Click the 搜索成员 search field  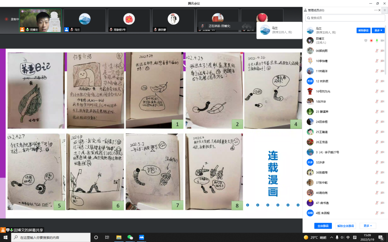(x=345, y=18)
